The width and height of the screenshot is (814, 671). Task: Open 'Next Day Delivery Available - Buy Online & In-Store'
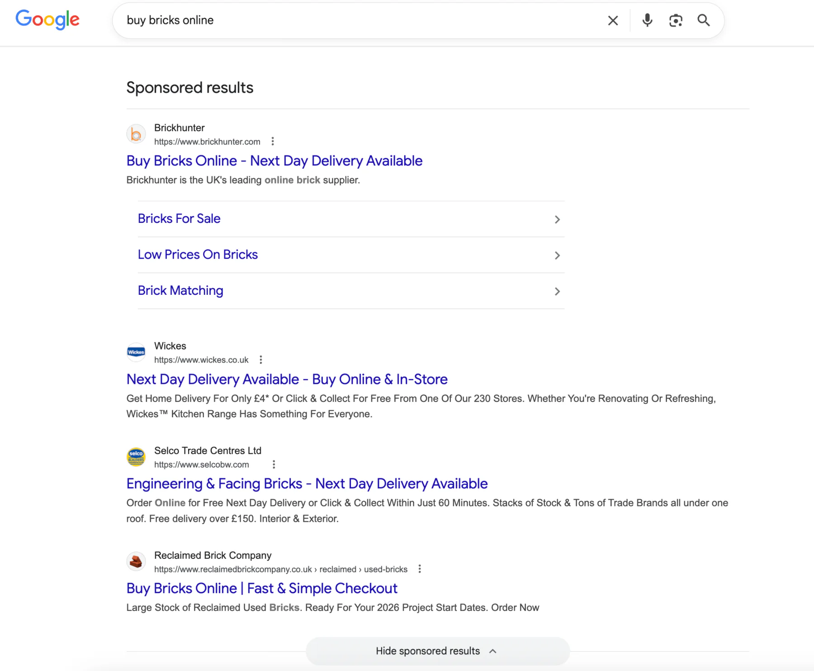[x=287, y=379]
